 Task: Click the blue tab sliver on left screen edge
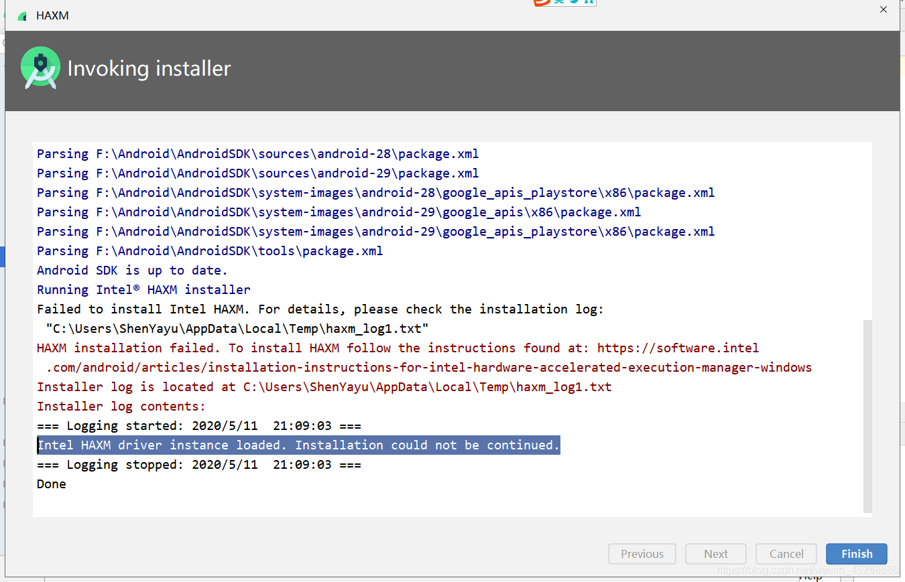[x=2, y=257]
